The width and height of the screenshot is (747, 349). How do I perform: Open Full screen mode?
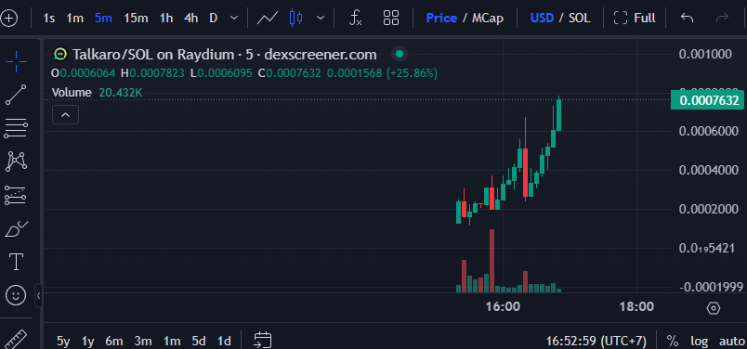click(635, 19)
